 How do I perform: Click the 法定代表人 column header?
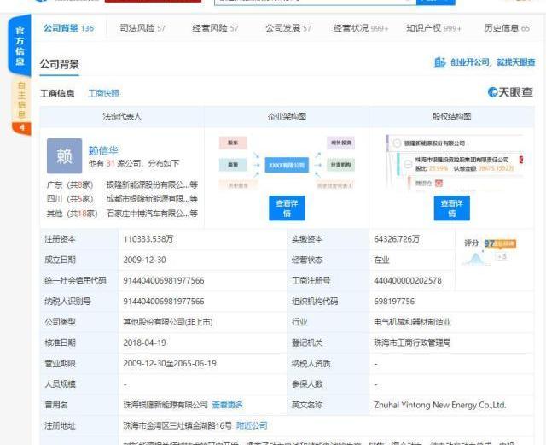coord(122,116)
